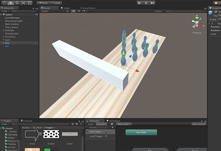Select the Hand tool
This screenshot has width=221, height=151.
[4, 3]
